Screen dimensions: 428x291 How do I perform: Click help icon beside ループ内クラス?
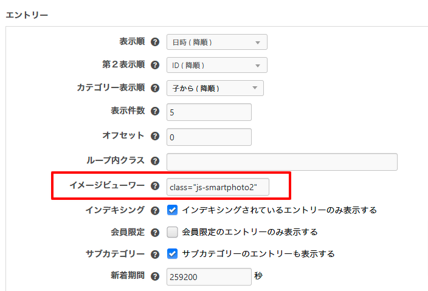coord(155,162)
